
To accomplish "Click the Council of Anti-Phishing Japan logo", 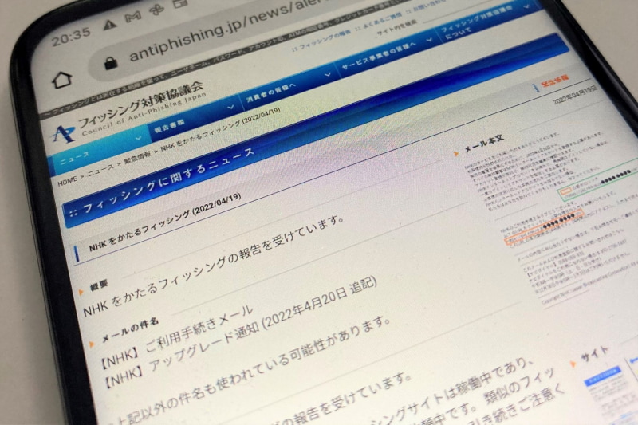I will (128, 112).
